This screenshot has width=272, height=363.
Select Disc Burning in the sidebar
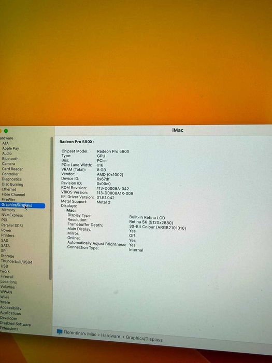click(12, 184)
